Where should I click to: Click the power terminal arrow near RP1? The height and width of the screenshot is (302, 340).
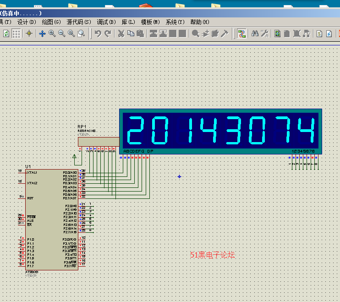(x=74, y=156)
